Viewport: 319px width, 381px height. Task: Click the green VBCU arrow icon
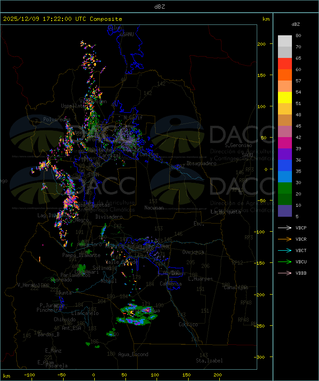tap(285, 262)
